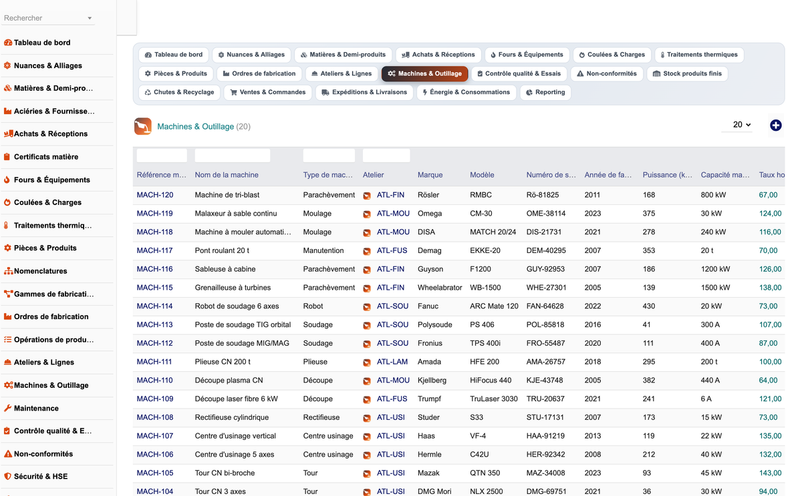
Task: Click the Gammes de fabrication sidebar icon
Action: 8,294
